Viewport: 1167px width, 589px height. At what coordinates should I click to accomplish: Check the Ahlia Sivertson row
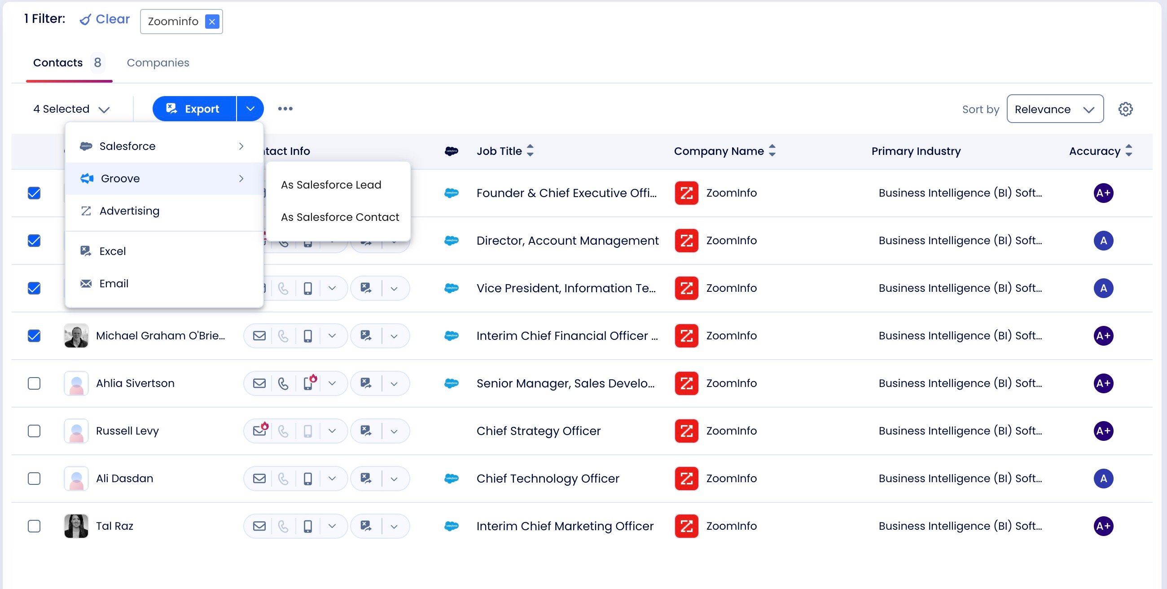[34, 383]
